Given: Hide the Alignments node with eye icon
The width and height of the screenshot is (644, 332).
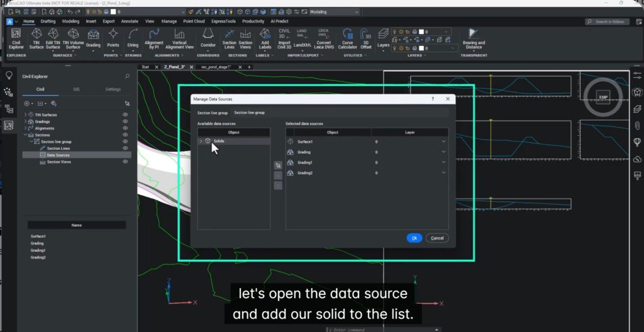Looking at the screenshot, I should pos(125,128).
